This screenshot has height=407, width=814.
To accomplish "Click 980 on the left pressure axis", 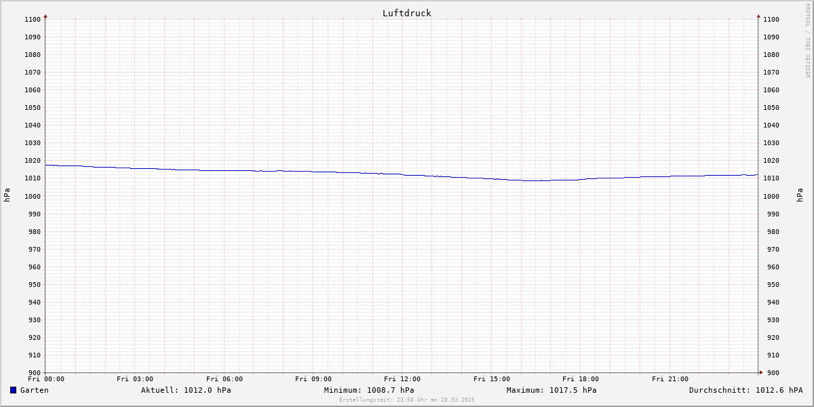I will pyautogui.click(x=35, y=232).
